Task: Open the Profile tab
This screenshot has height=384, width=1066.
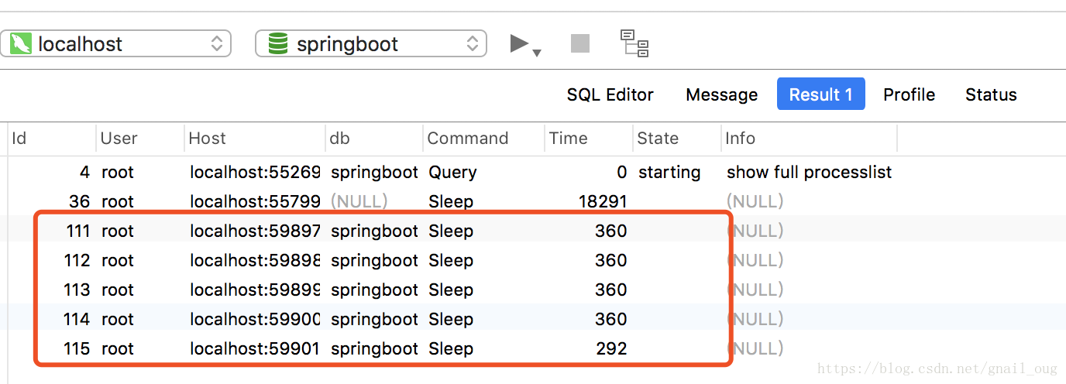Action: click(910, 94)
